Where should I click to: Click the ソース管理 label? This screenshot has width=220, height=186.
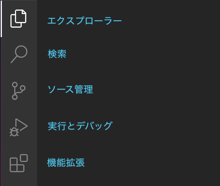(x=70, y=89)
